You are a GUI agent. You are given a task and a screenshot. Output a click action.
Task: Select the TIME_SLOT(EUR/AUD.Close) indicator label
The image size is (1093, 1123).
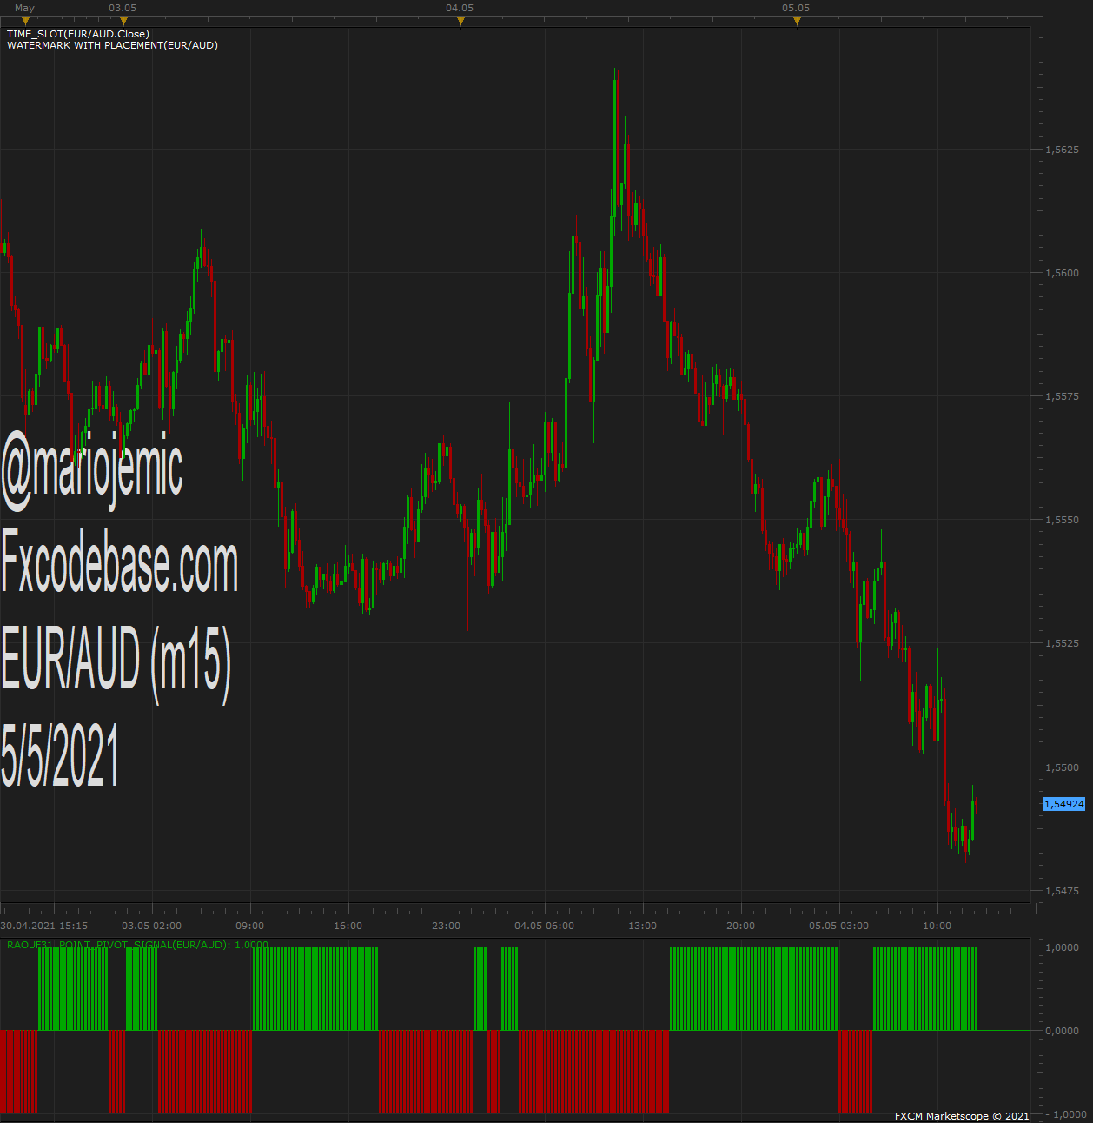coord(78,34)
